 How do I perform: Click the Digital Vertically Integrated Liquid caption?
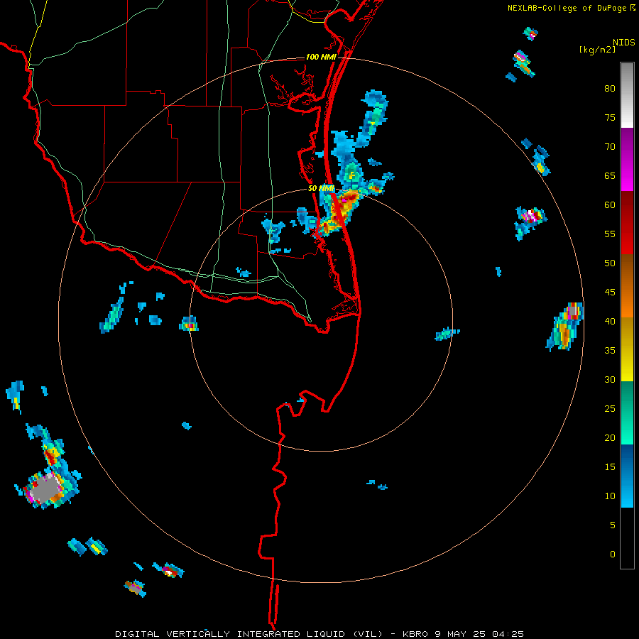tap(319, 634)
